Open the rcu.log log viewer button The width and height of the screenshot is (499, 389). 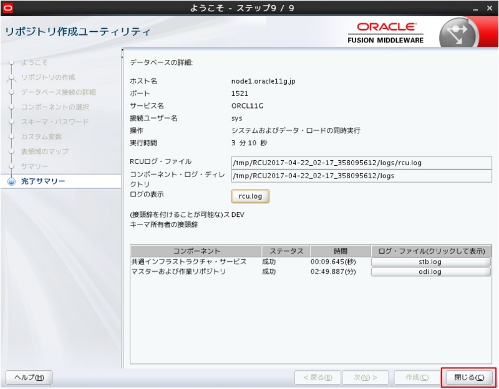250,196
